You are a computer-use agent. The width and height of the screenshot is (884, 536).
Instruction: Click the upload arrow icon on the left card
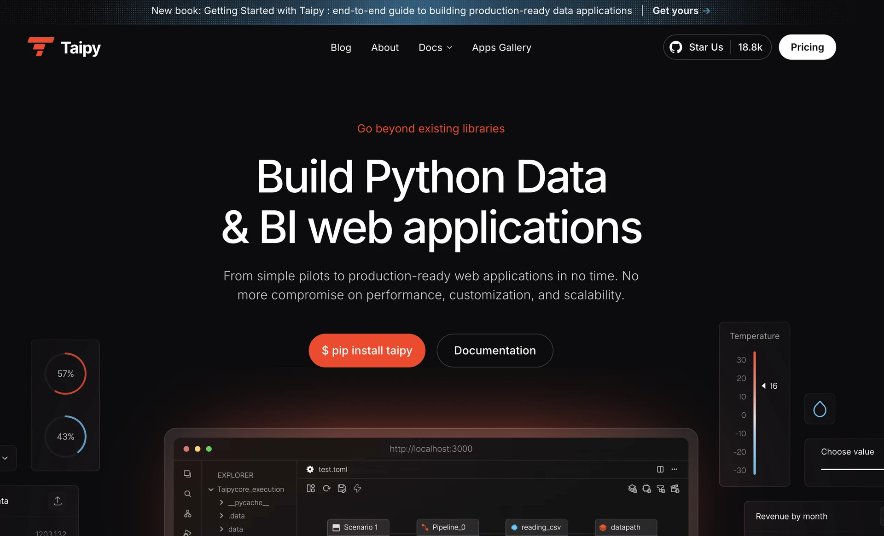click(58, 501)
